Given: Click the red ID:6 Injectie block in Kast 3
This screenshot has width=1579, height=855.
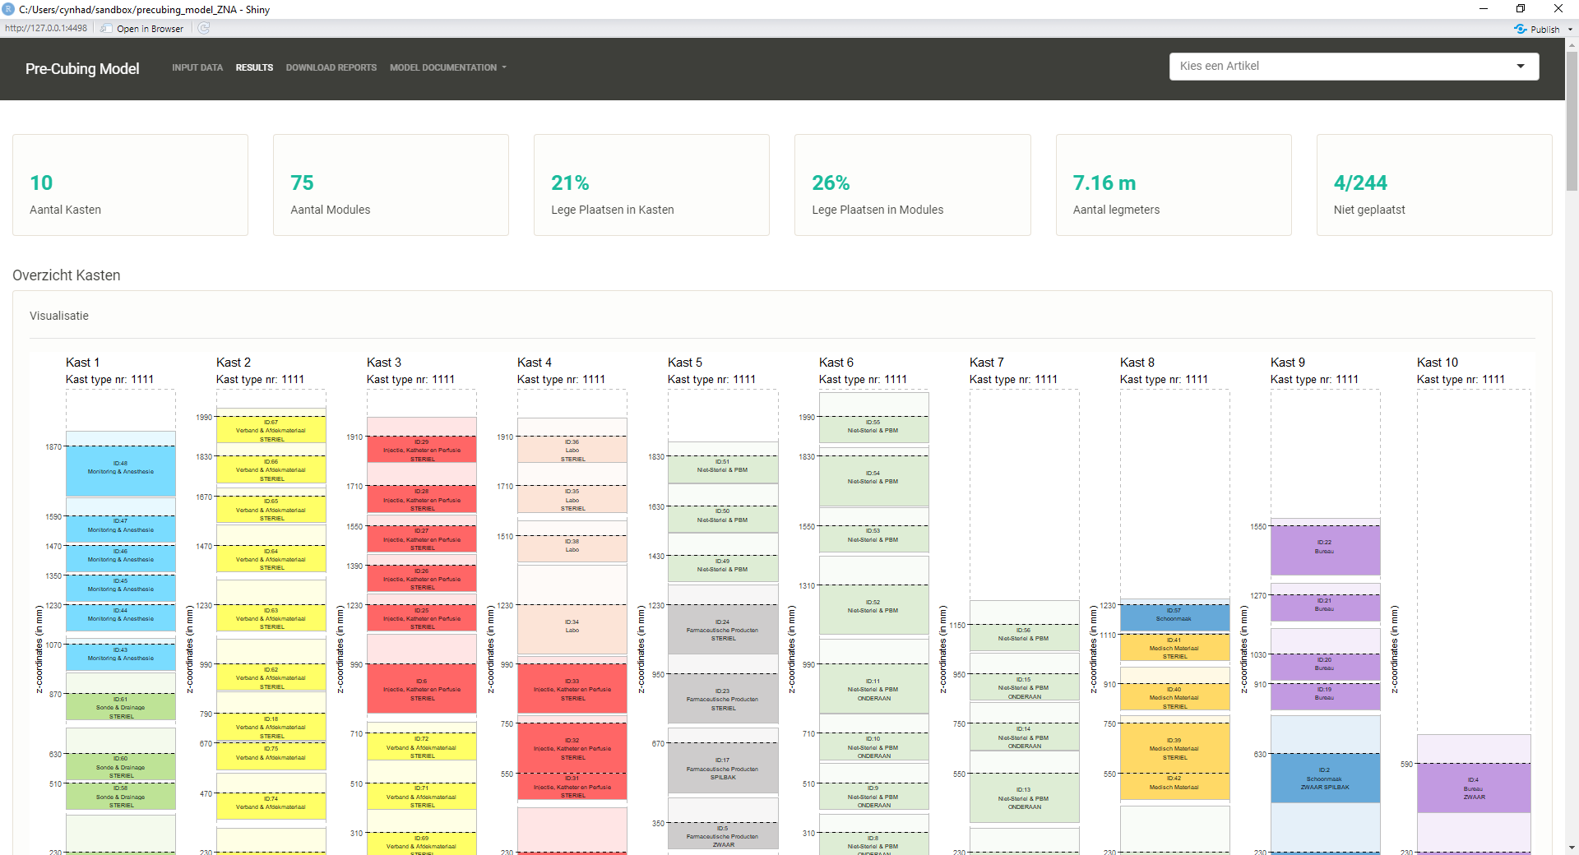Looking at the screenshot, I should pyautogui.click(x=421, y=689).
